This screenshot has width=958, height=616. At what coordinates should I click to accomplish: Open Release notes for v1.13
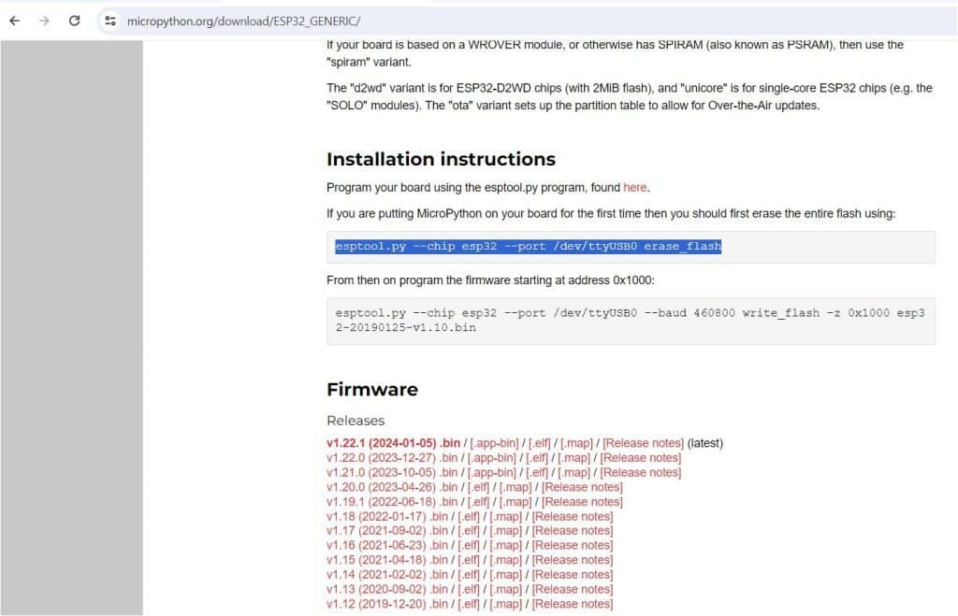pyautogui.click(x=572, y=589)
